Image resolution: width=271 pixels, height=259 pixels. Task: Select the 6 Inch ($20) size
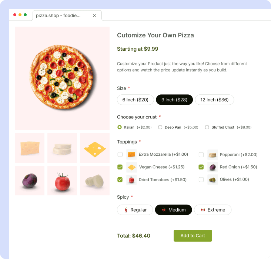(135, 100)
